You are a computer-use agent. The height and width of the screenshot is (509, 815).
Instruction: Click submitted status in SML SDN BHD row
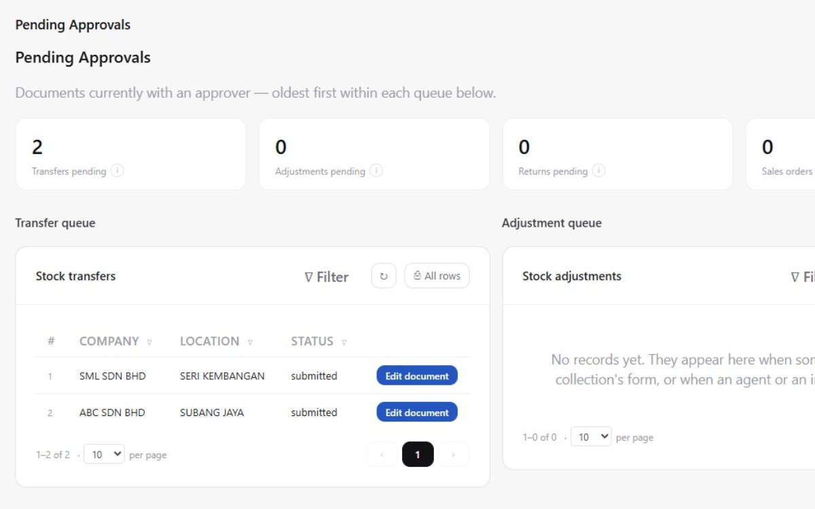click(314, 376)
